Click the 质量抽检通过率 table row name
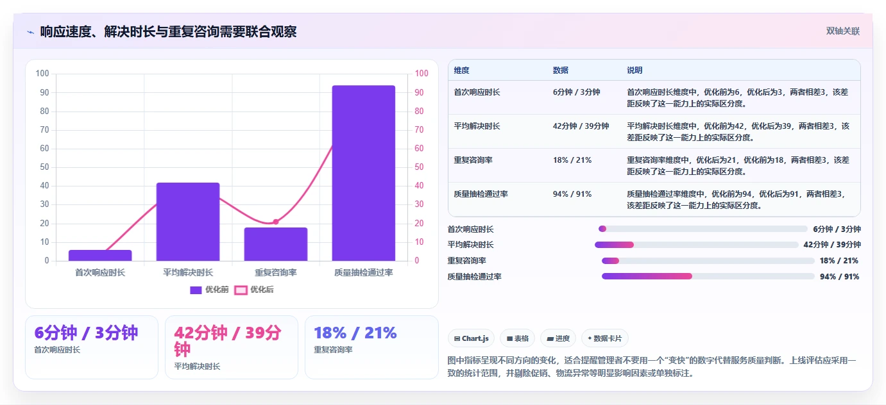 click(481, 194)
